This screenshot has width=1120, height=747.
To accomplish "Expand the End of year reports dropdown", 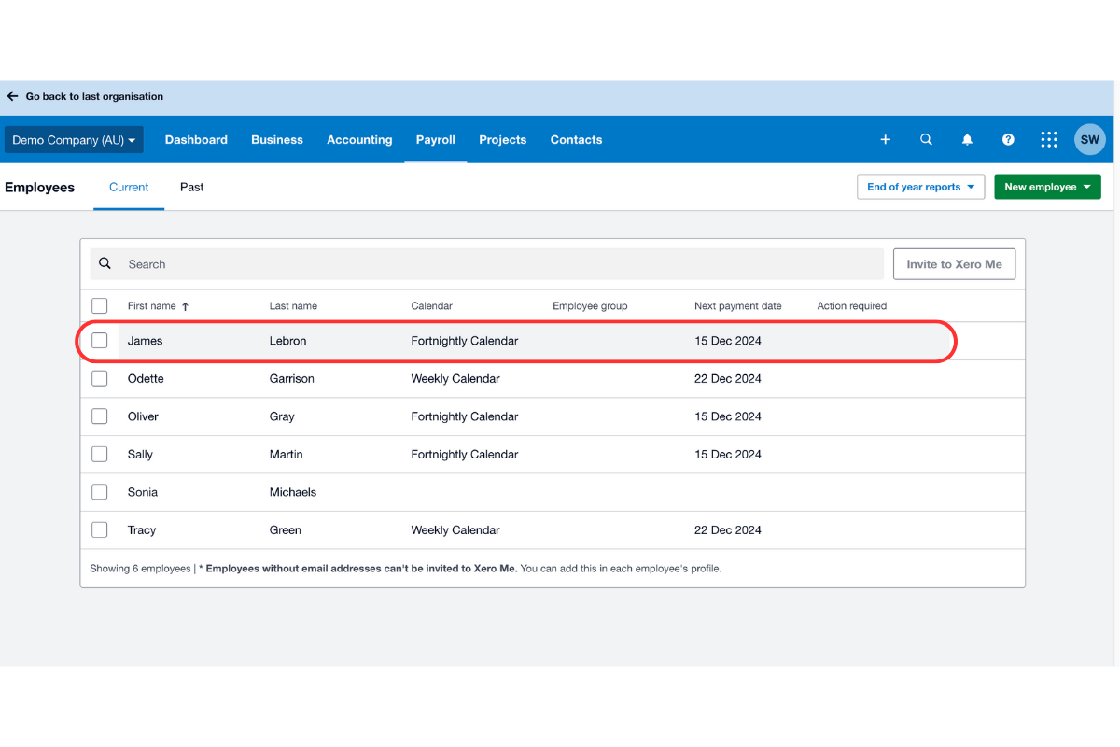I will click(x=920, y=186).
